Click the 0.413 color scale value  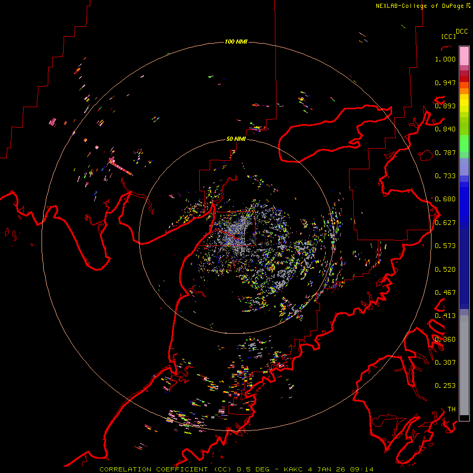[445, 316]
